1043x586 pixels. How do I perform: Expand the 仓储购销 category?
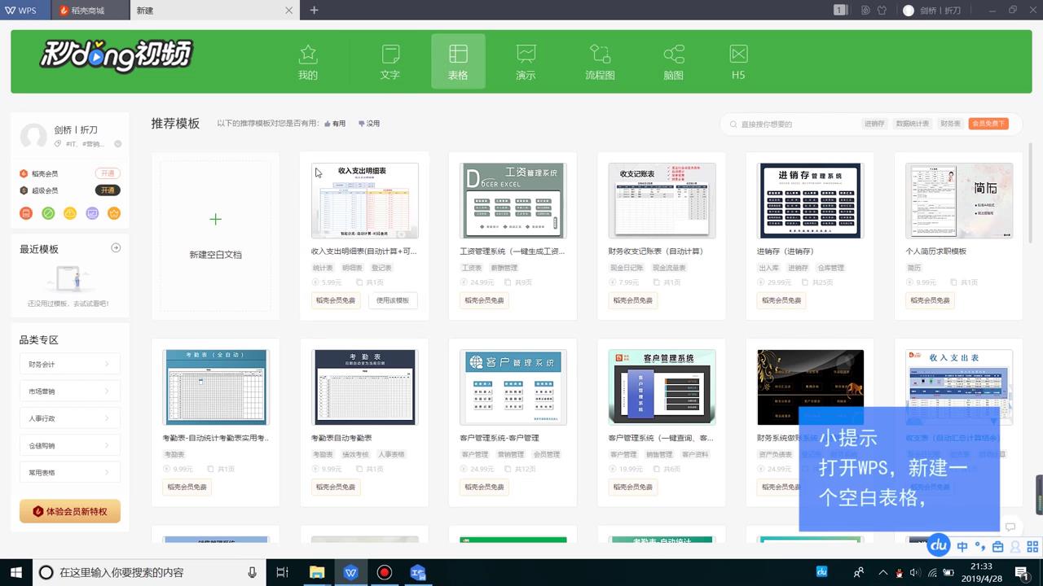pyautogui.click(x=69, y=445)
